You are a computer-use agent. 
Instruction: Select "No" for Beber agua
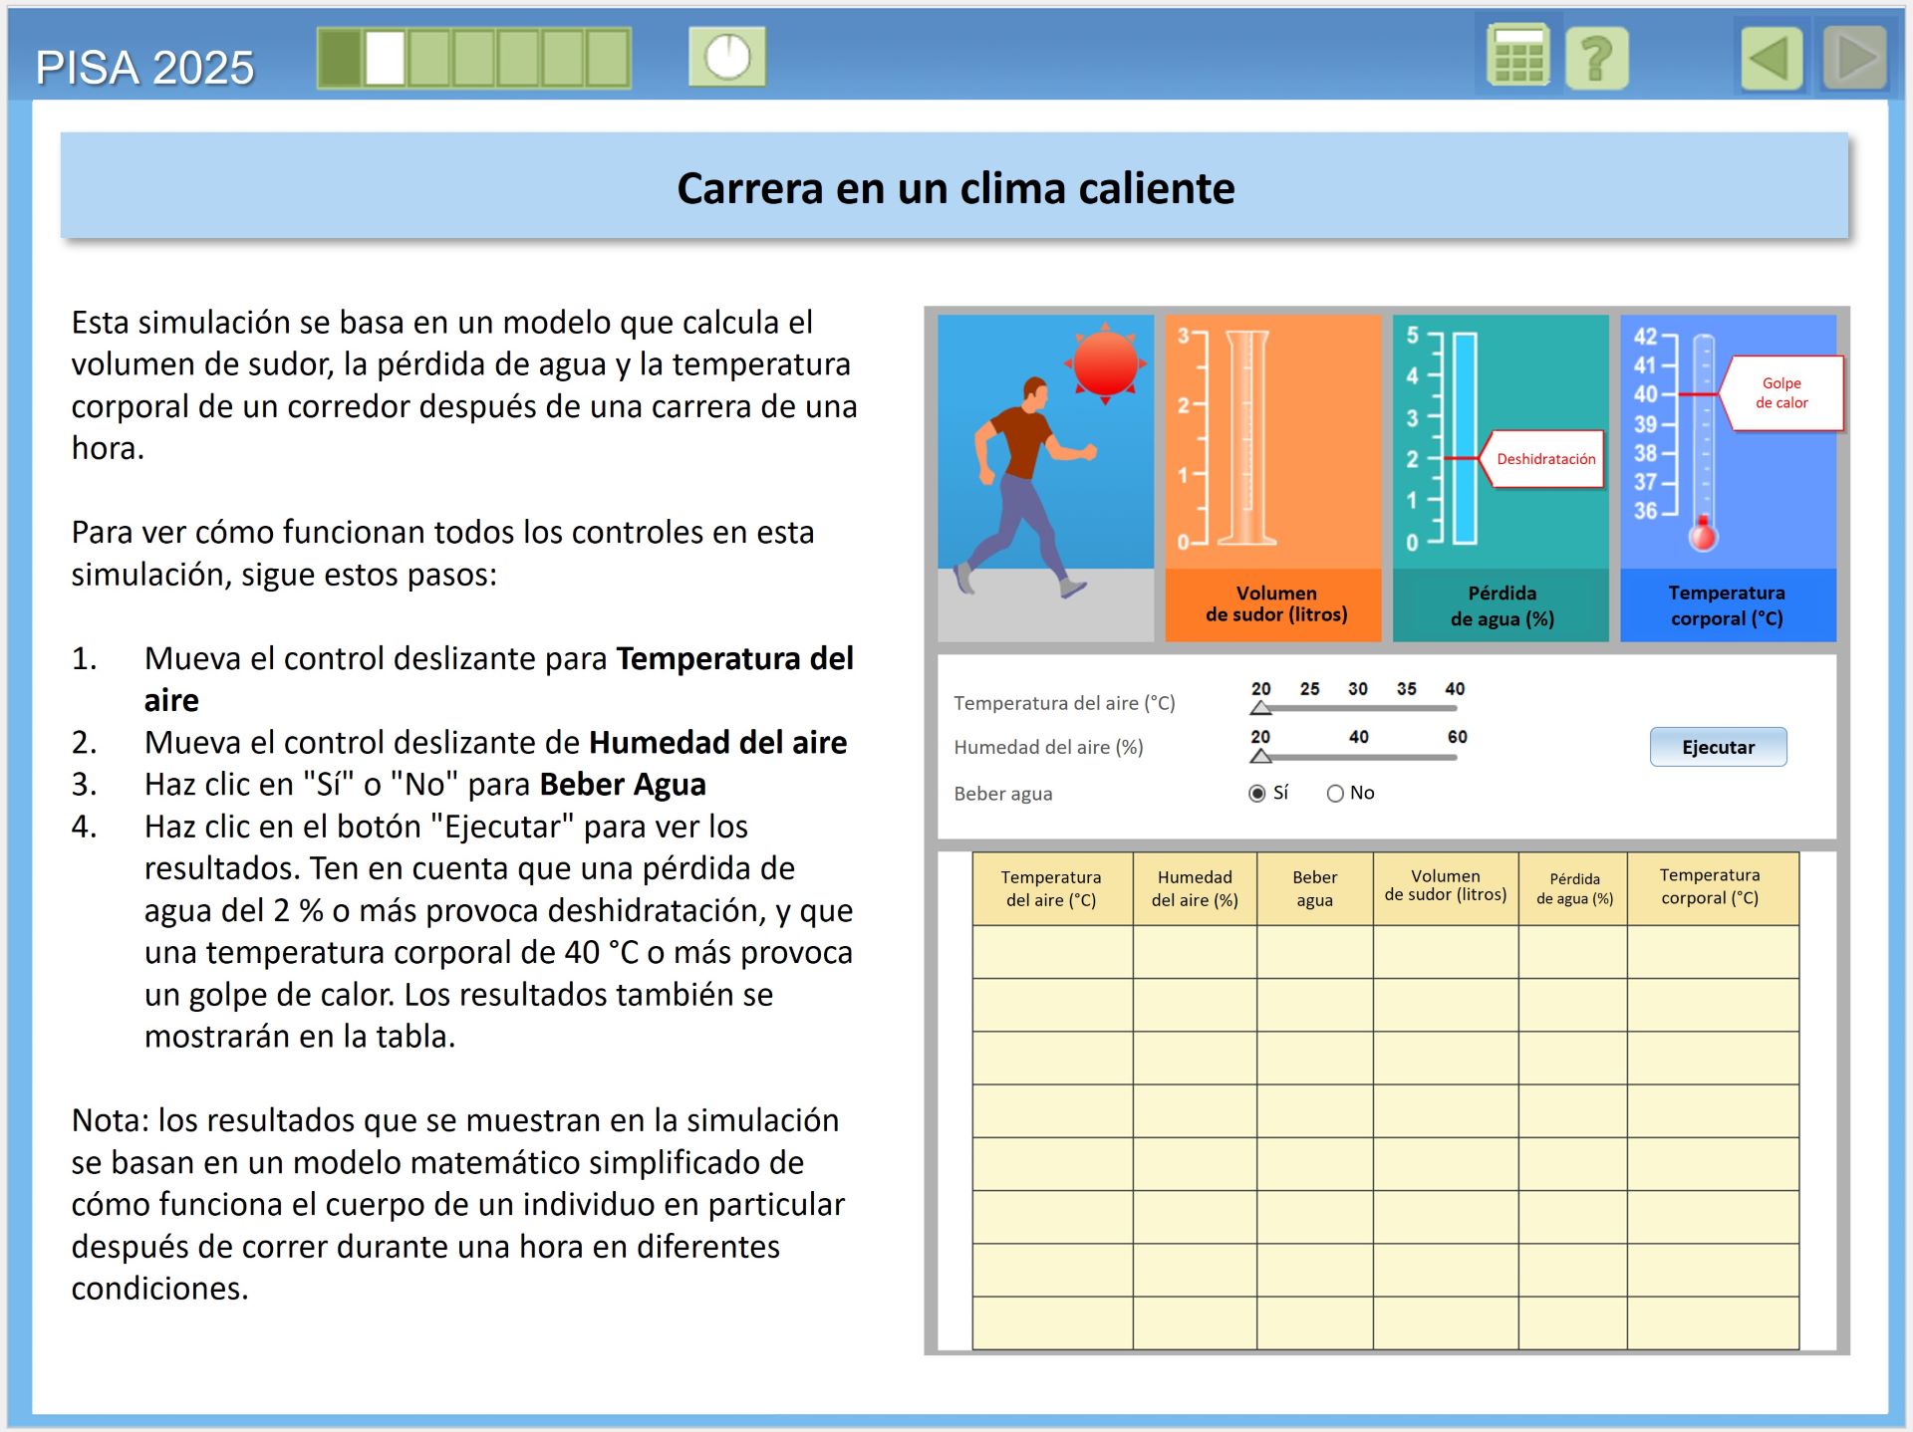1335,793
